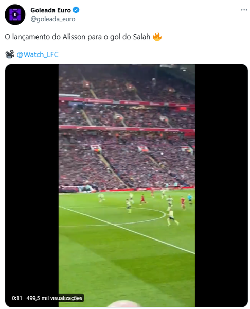Open the Goleada Euro profile avatar
The width and height of the screenshot is (250, 309).
[15, 14]
